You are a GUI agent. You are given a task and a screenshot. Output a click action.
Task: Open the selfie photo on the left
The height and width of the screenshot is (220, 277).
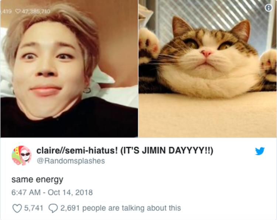pos(69,69)
